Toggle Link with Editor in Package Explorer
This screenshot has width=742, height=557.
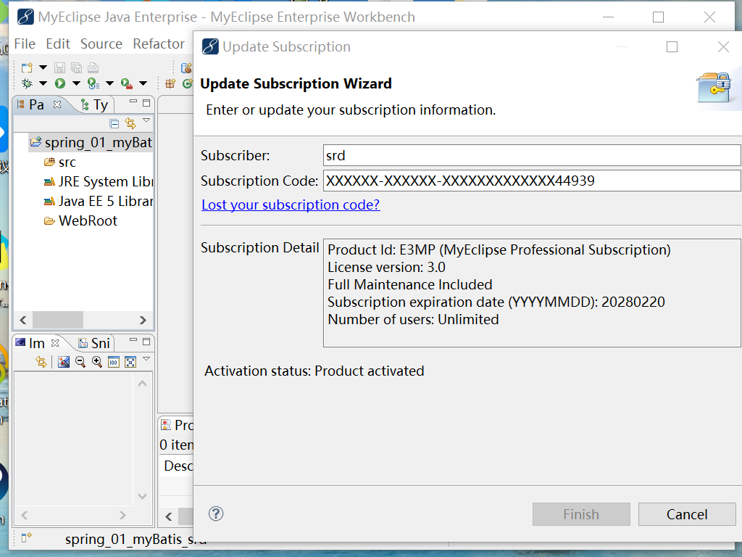click(x=130, y=123)
